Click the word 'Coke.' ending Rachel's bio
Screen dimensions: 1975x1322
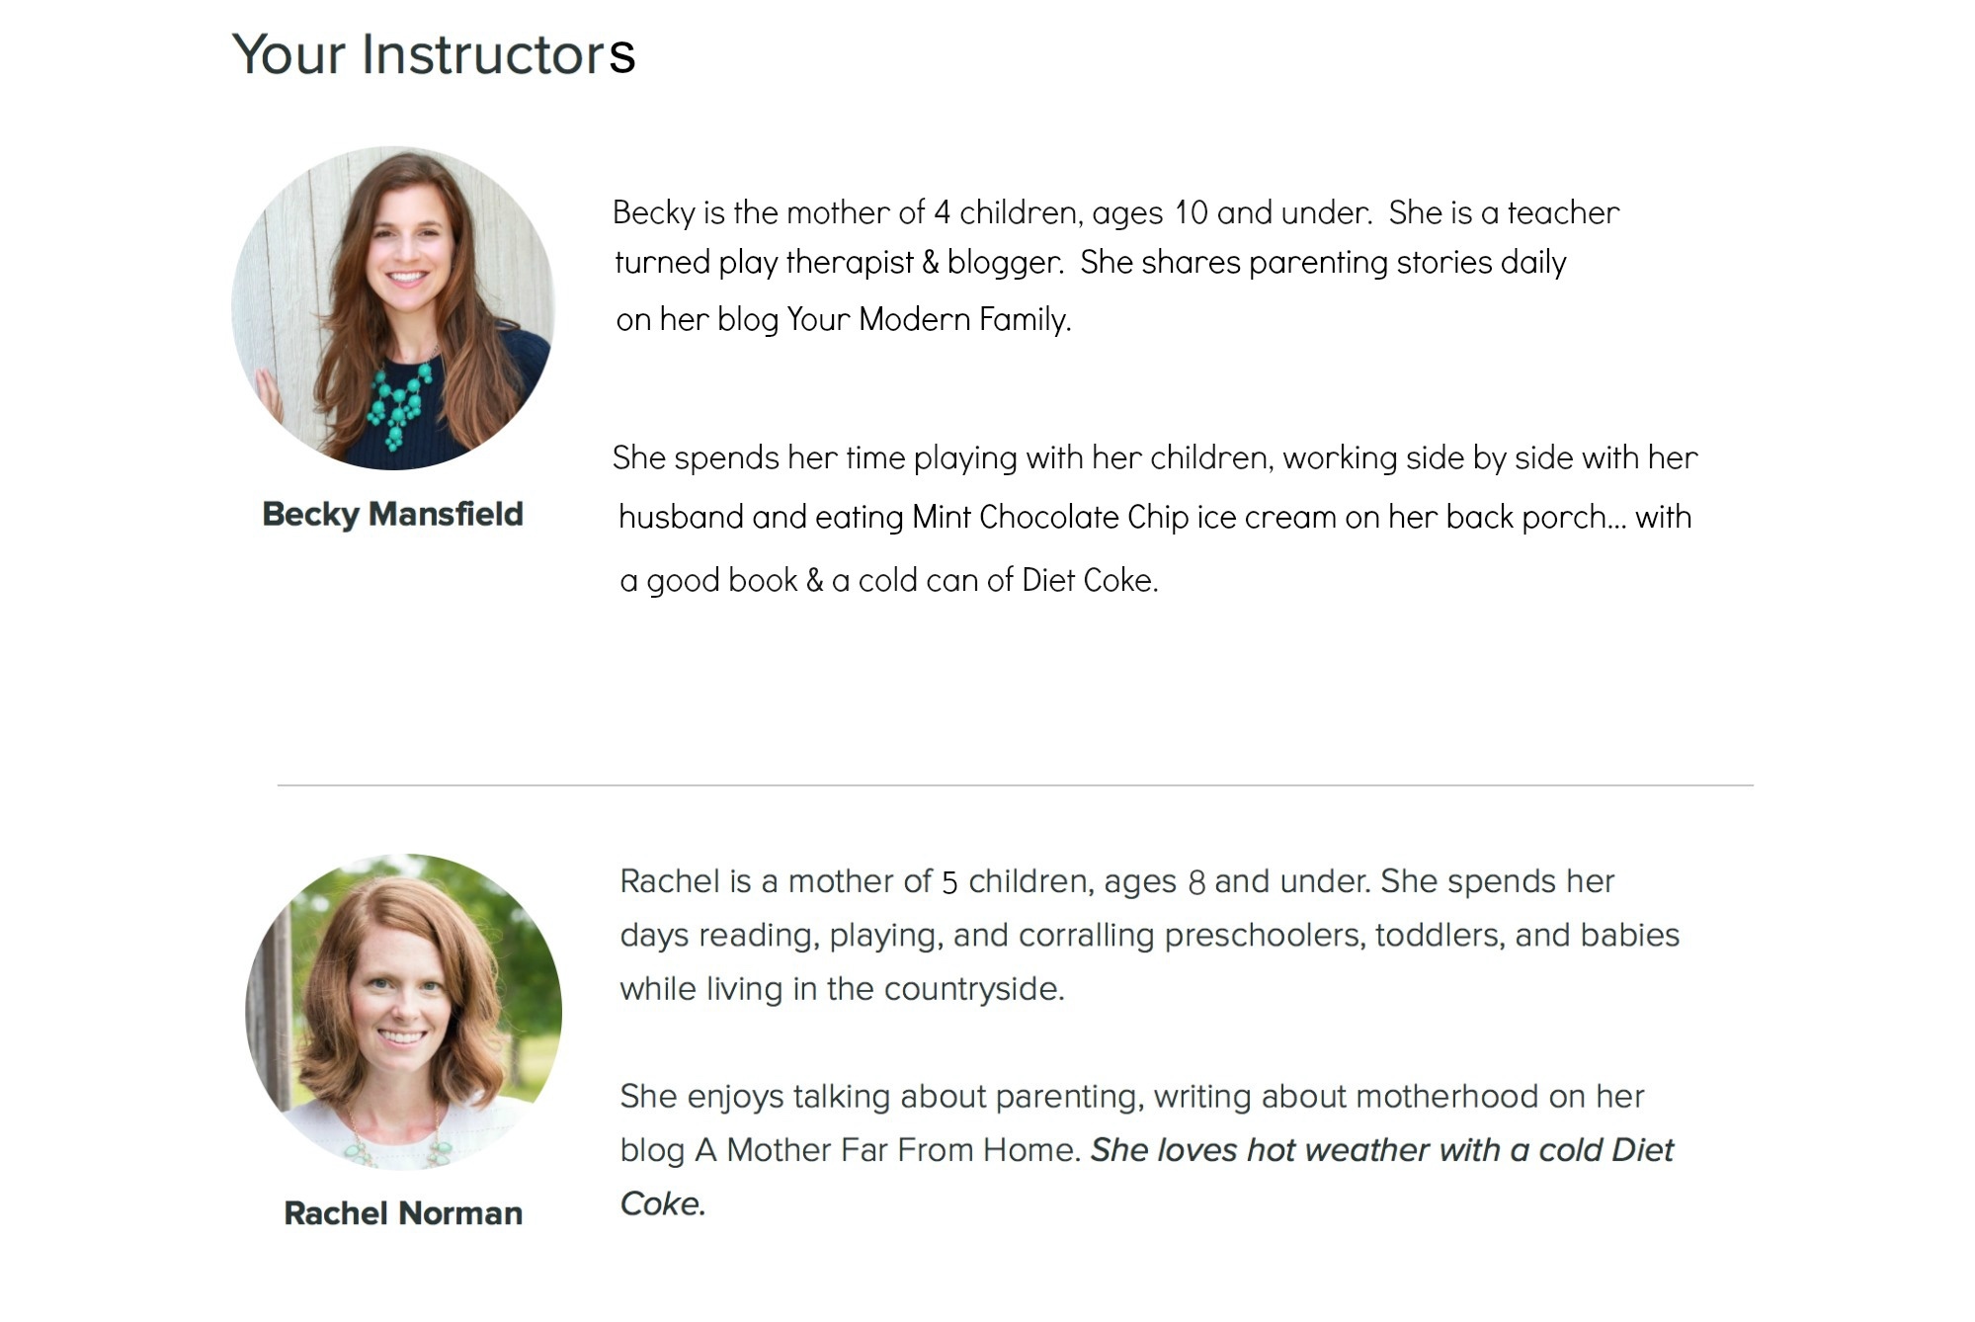[x=663, y=1204]
